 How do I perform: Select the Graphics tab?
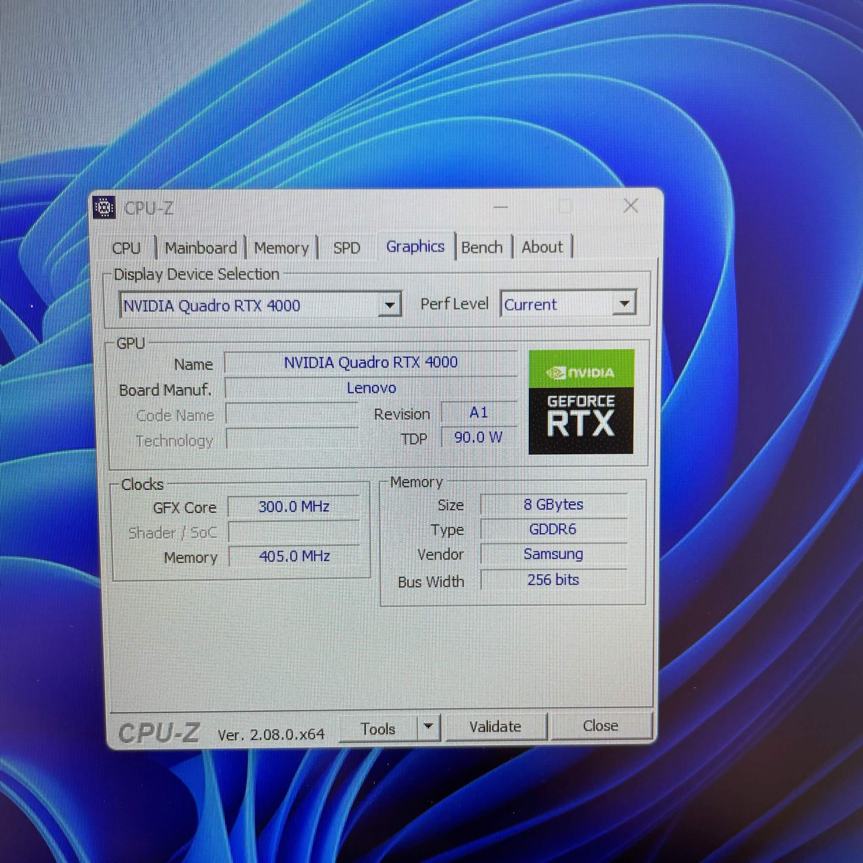pyautogui.click(x=415, y=247)
